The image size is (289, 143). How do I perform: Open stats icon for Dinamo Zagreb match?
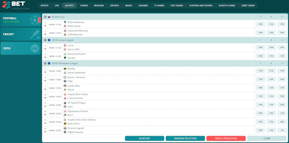(45, 131)
